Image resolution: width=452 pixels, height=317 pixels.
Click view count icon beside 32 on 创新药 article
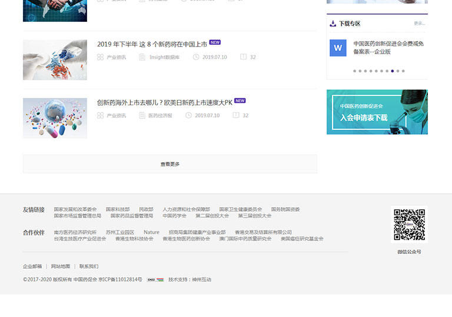(236, 115)
